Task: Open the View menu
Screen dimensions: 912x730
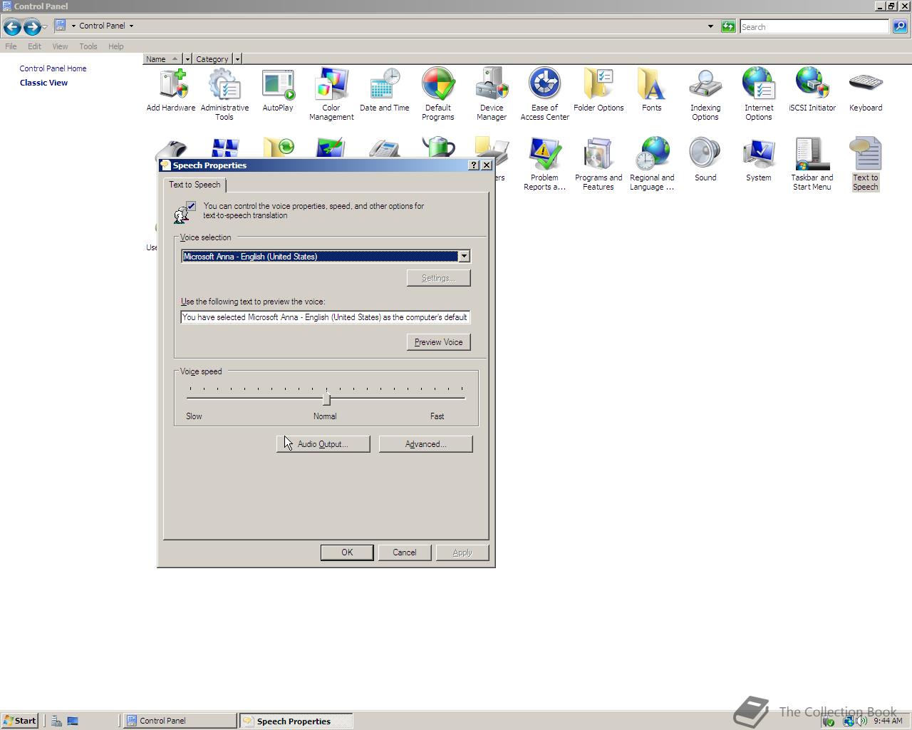Action: [x=60, y=46]
